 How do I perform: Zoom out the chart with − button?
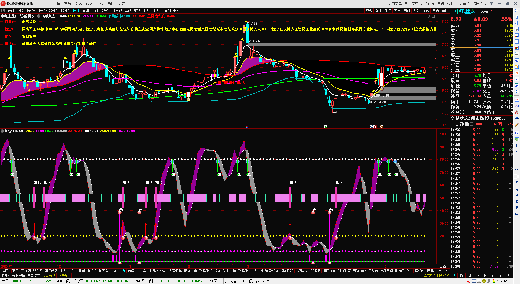click(446, 271)
